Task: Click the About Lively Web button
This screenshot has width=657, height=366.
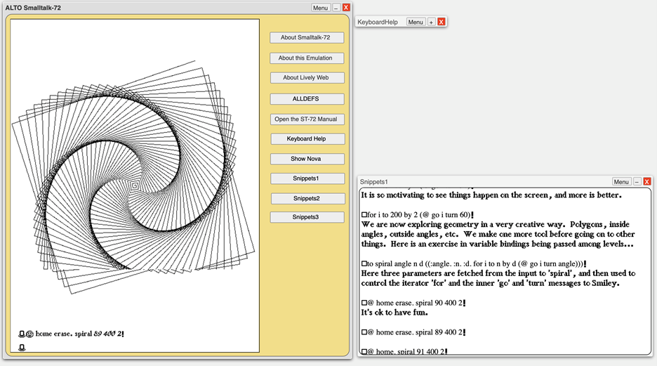Action: 305,78
